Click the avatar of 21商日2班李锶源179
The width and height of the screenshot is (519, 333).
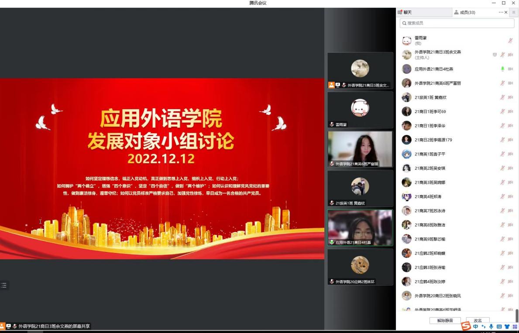[x=406, y=140]
